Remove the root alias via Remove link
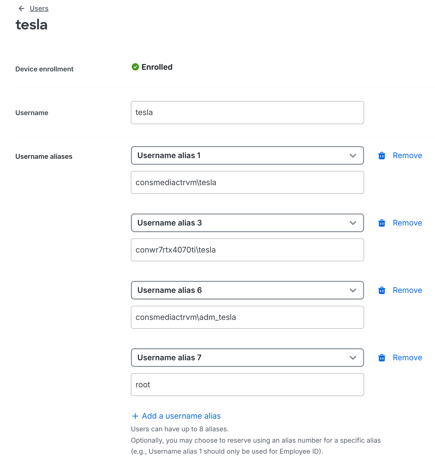This screenshot has width=435, height=464. coord(407,358)
